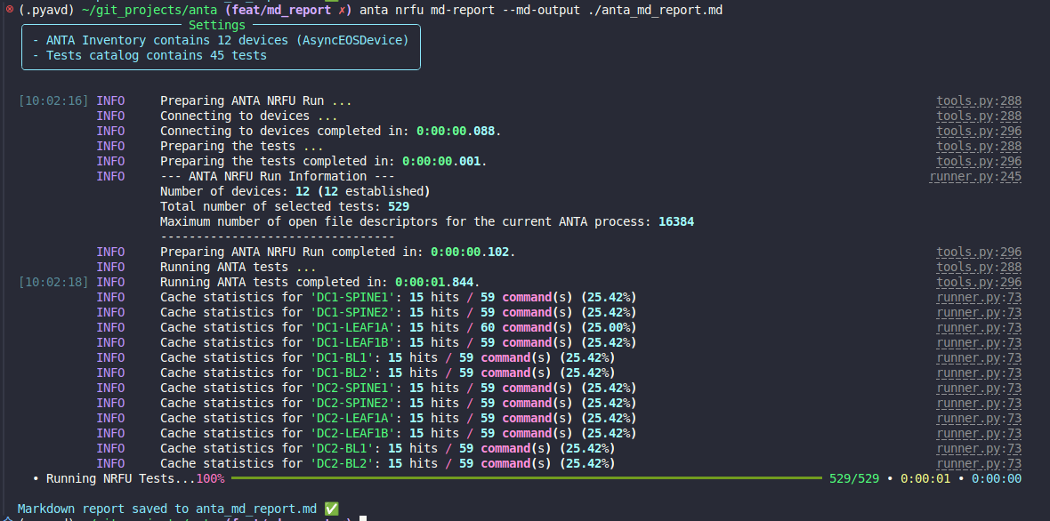Click the red error status icon at prompt start
Screen dimensions: 1050x521
pos(7,10)
